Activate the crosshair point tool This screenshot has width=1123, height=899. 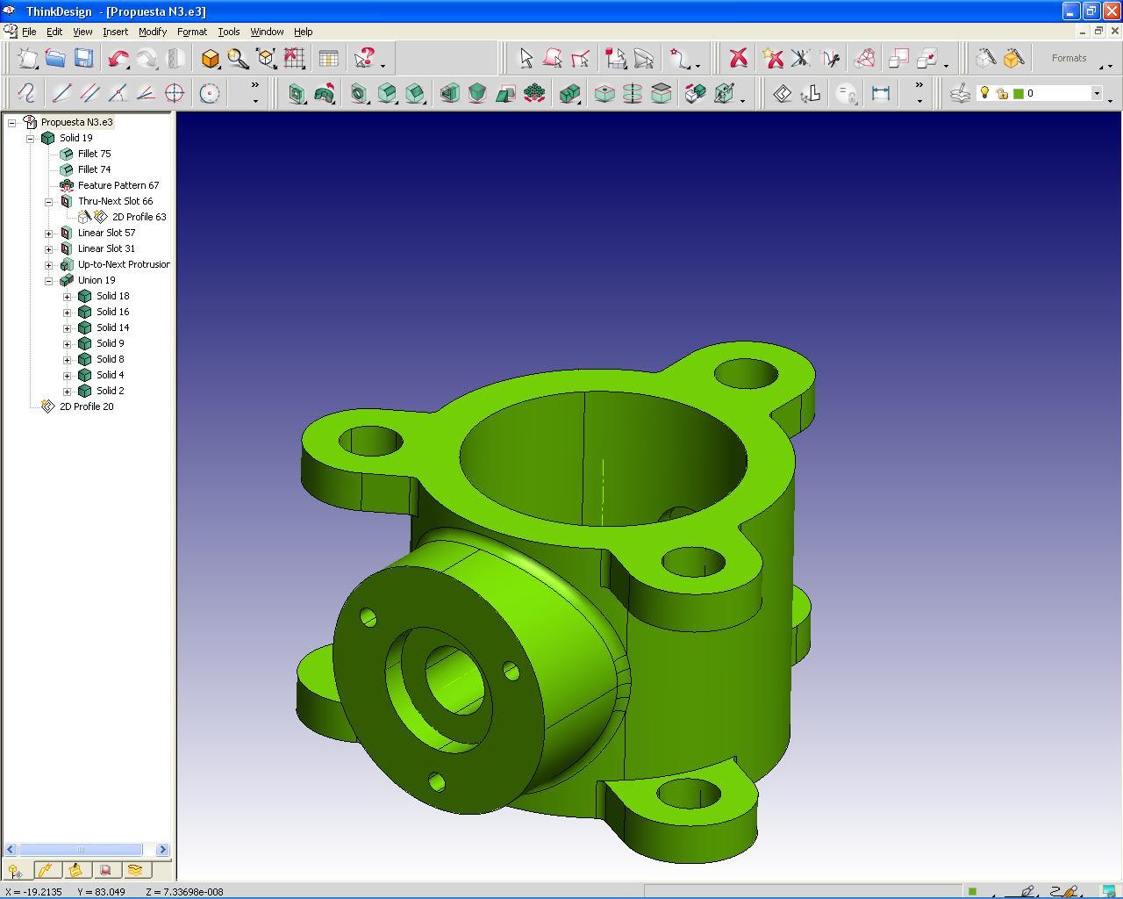click(x=175, y=93)
